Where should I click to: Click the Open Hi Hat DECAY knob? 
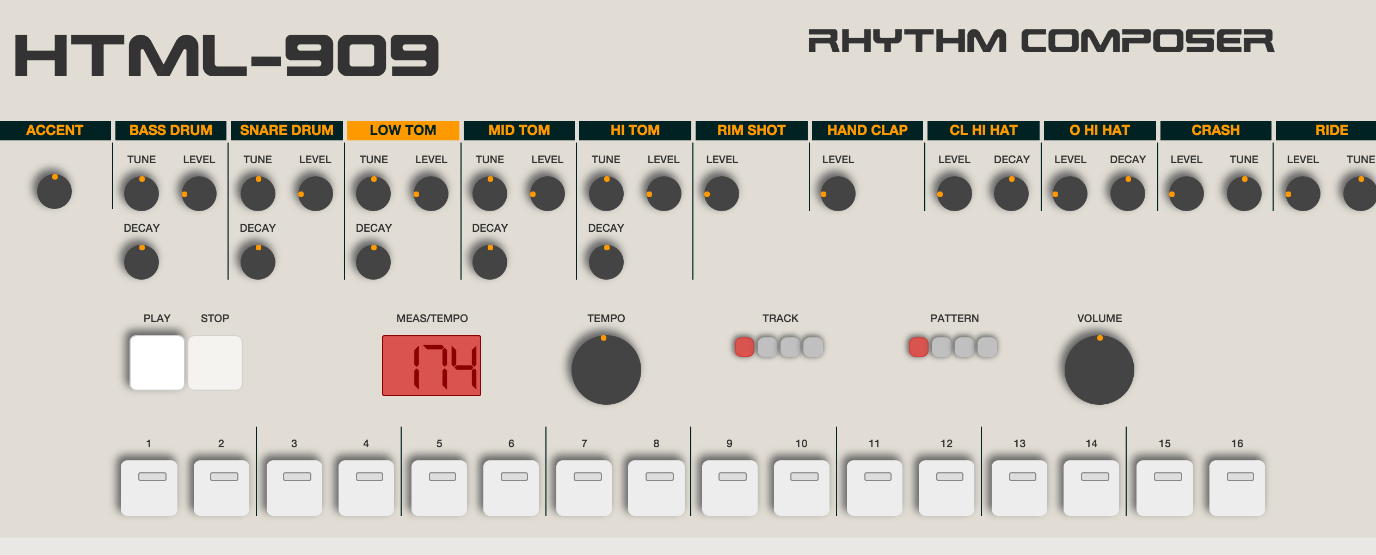(x=1128, y=193)
